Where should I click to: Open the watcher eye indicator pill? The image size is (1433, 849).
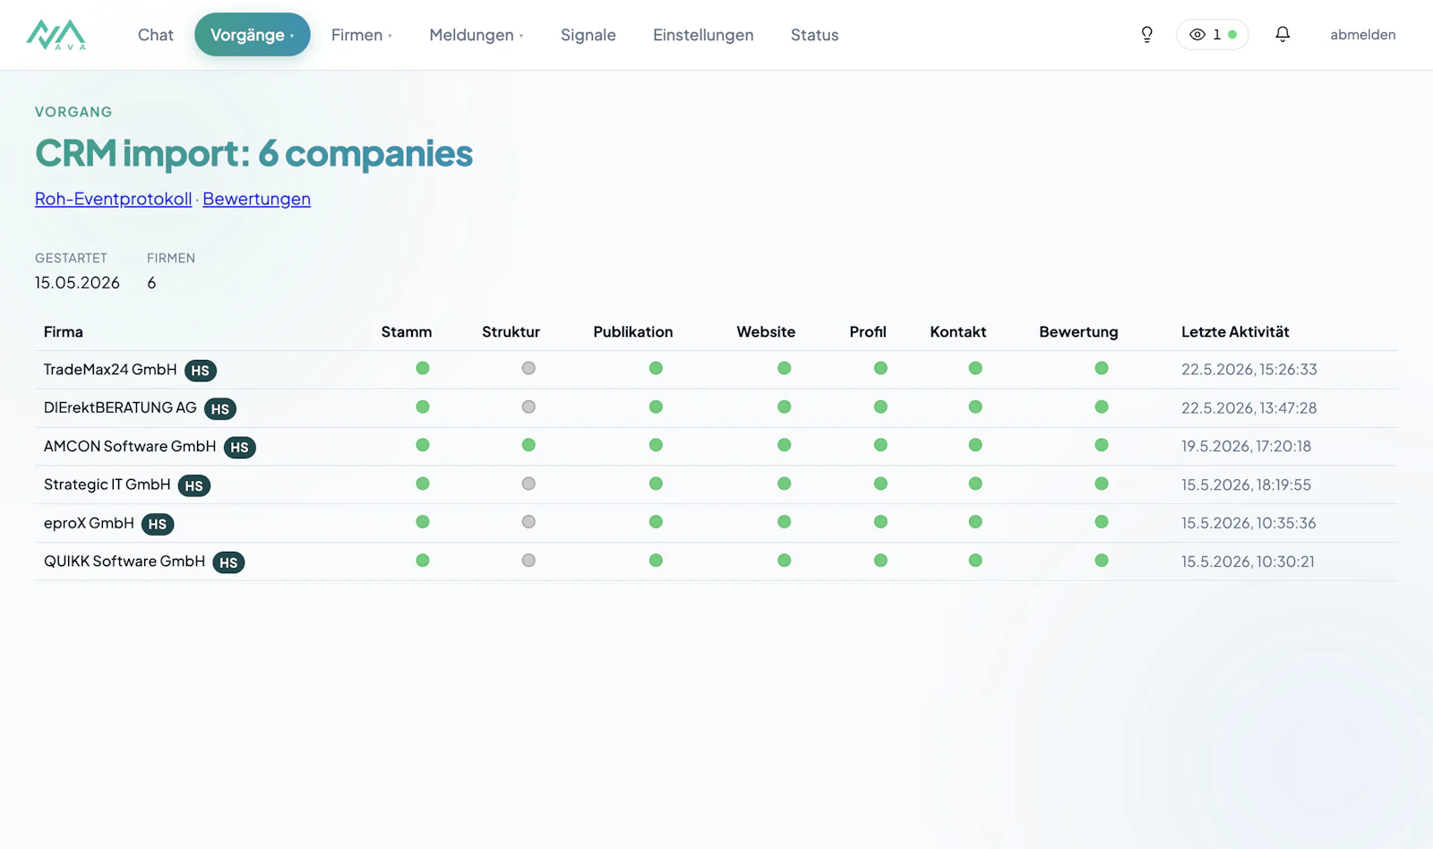[x=1213, y=35]
